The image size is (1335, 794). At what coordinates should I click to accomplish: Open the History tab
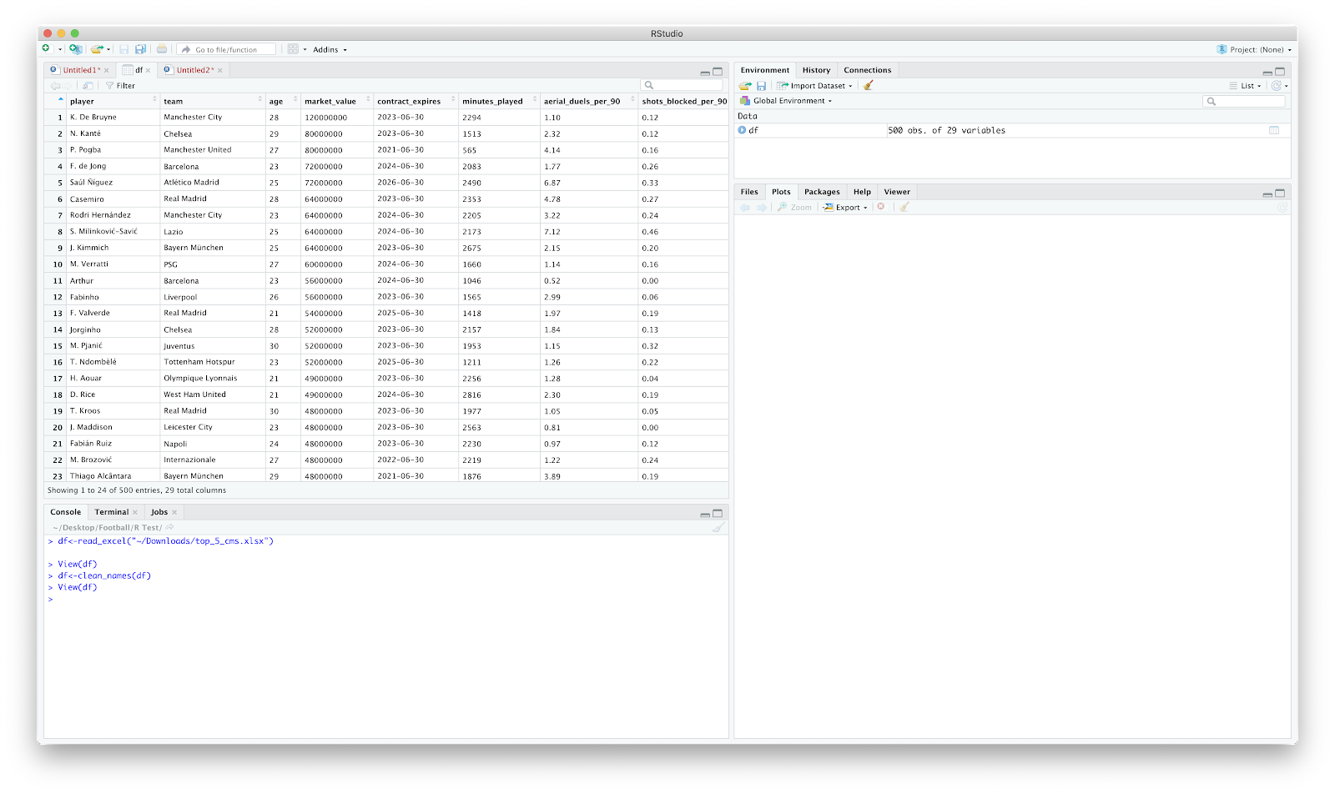[x=816, y=70]
